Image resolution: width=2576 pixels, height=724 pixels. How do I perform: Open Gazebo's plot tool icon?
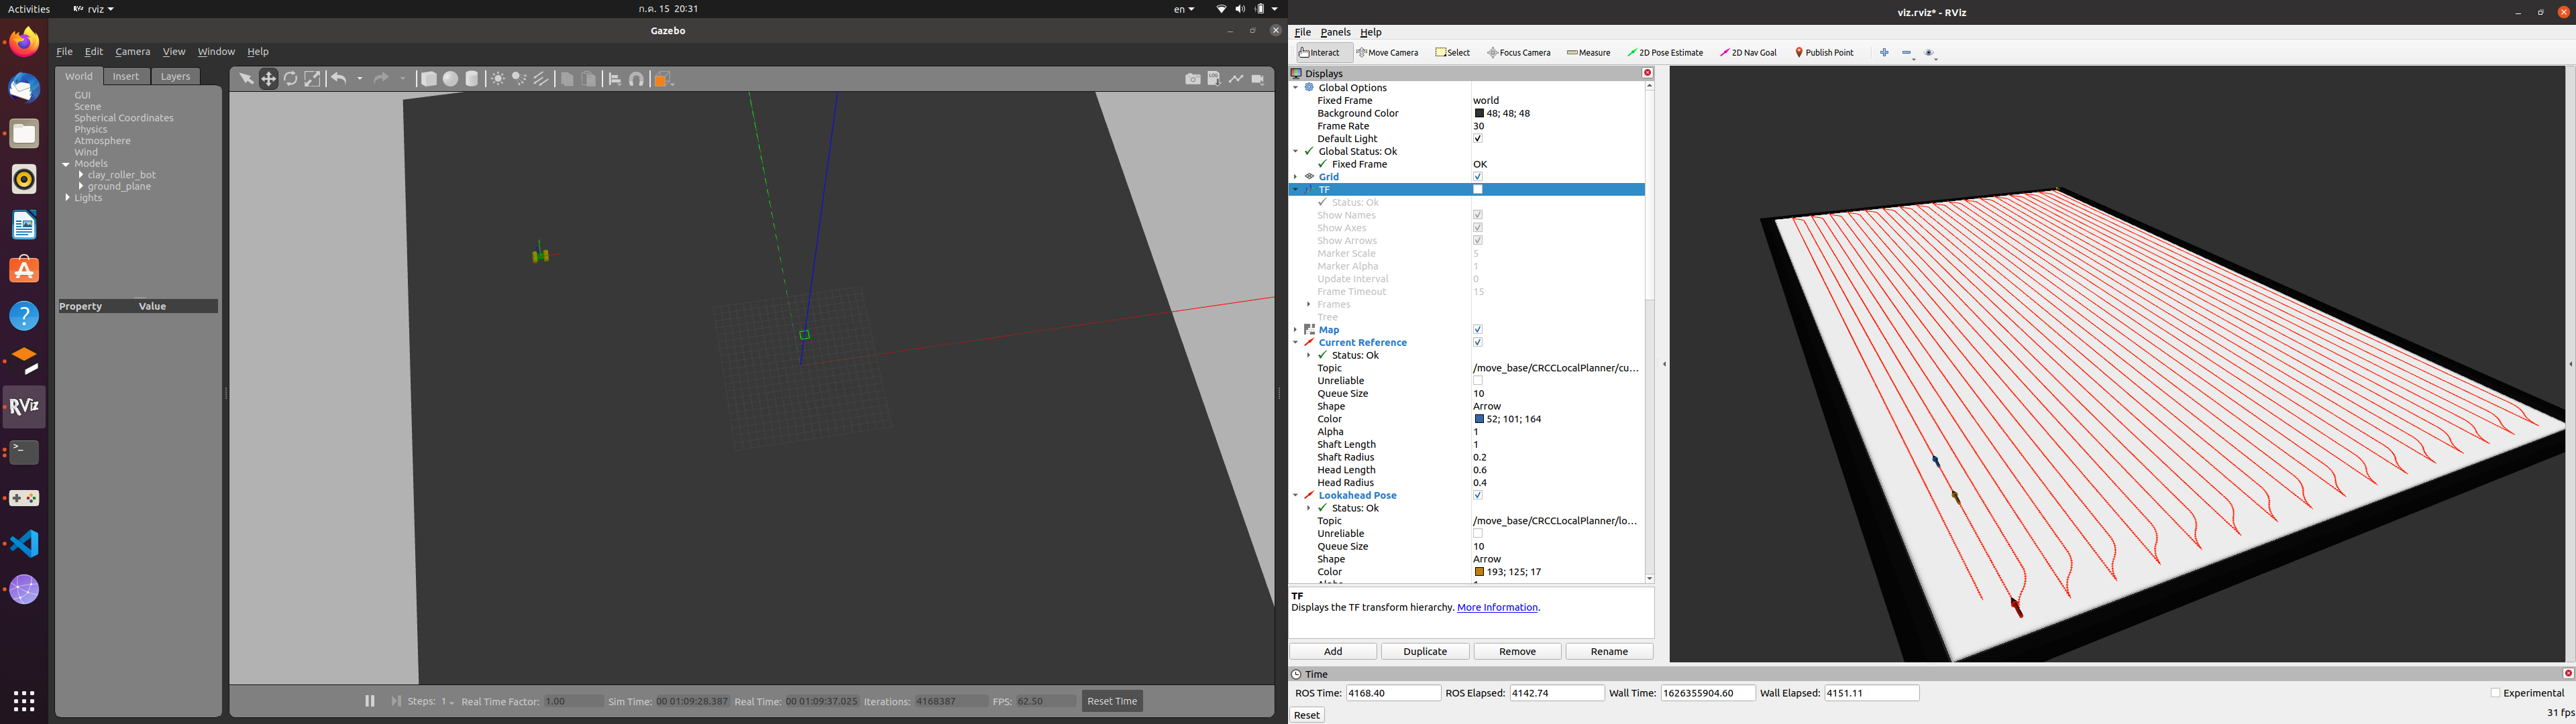tap(1236, 78)
